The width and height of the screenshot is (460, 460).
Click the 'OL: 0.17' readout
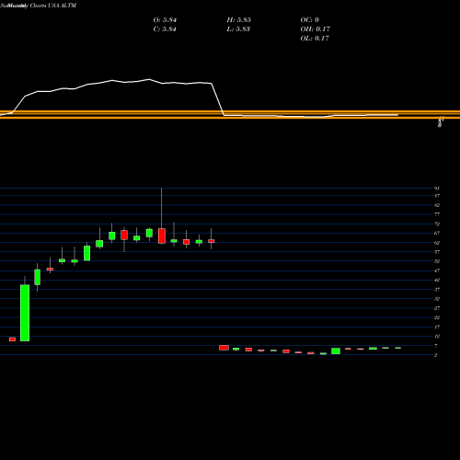pos(315,39)
